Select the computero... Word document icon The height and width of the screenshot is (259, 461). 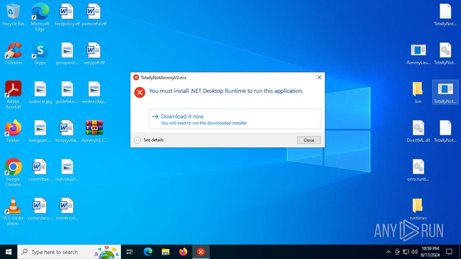(x=40, y=209)
